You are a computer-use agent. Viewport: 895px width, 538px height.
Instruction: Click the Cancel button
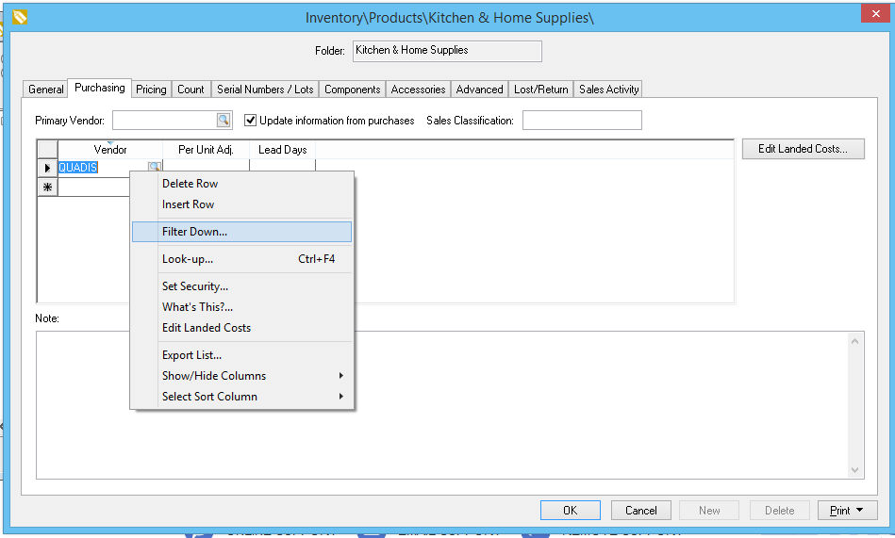(640, 510)
